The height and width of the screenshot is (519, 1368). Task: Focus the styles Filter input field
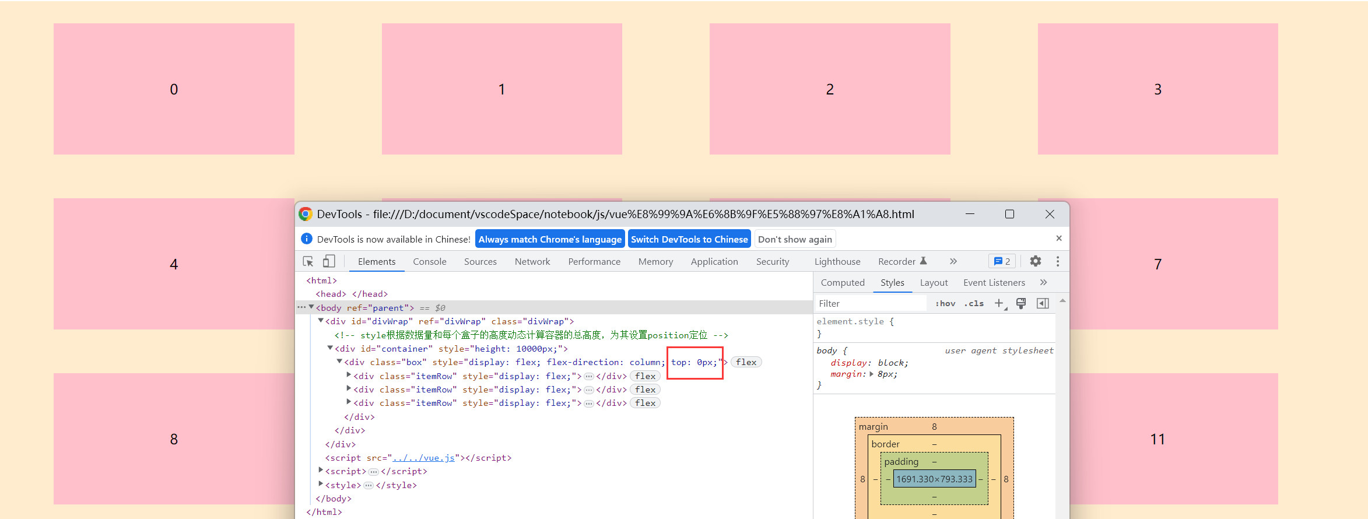point(871,303)
